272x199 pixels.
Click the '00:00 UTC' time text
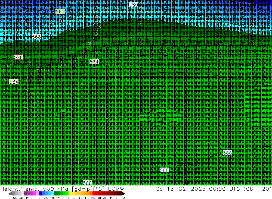click(225, 189)
